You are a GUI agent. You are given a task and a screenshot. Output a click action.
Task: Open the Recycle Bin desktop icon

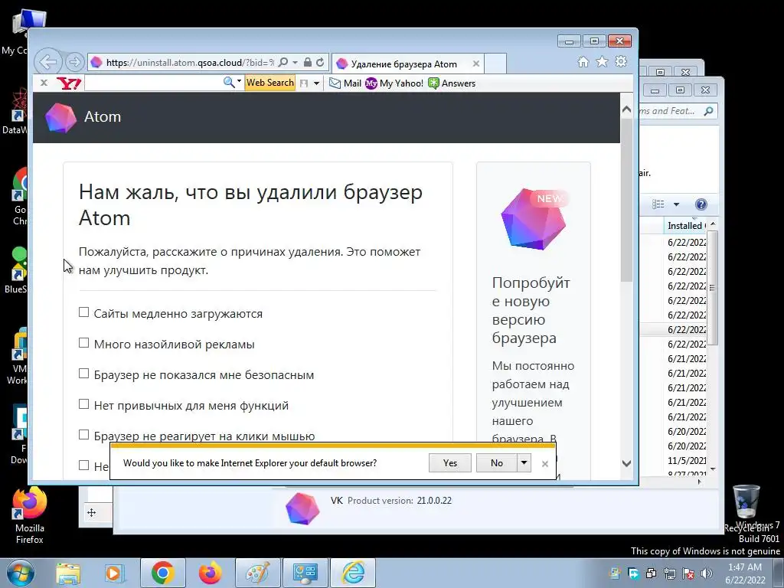[x=746, y=508]
